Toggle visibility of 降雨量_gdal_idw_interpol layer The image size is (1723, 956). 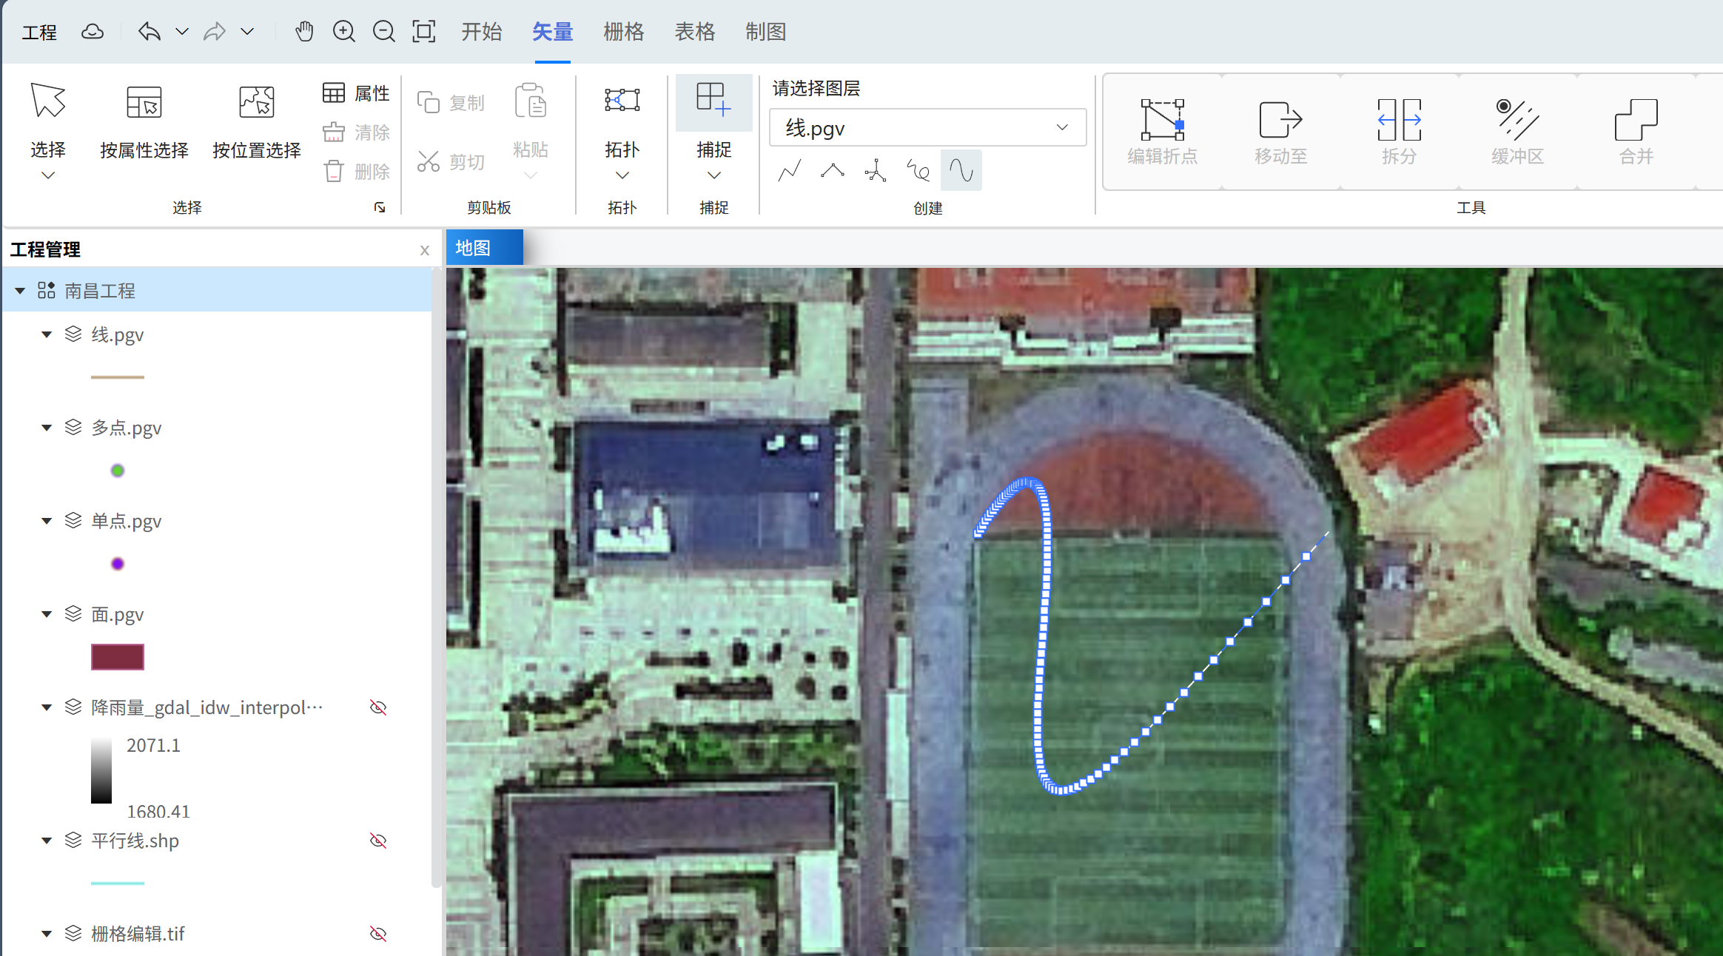click(x=378, y=707)
